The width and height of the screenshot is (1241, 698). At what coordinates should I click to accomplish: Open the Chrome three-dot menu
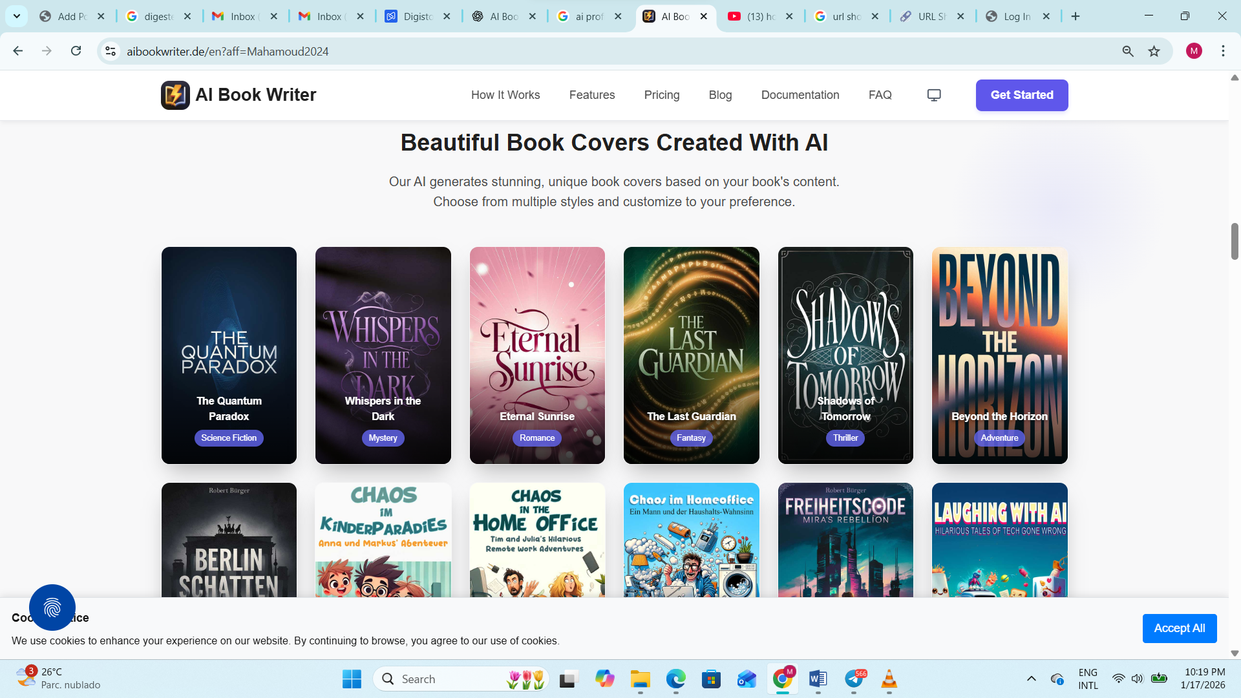pos(1222,51)
